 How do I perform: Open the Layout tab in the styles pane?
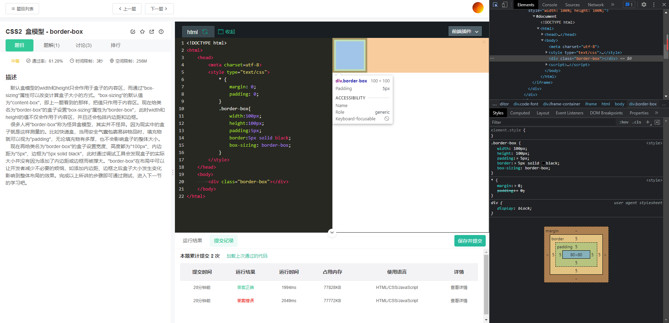[543, 113]
